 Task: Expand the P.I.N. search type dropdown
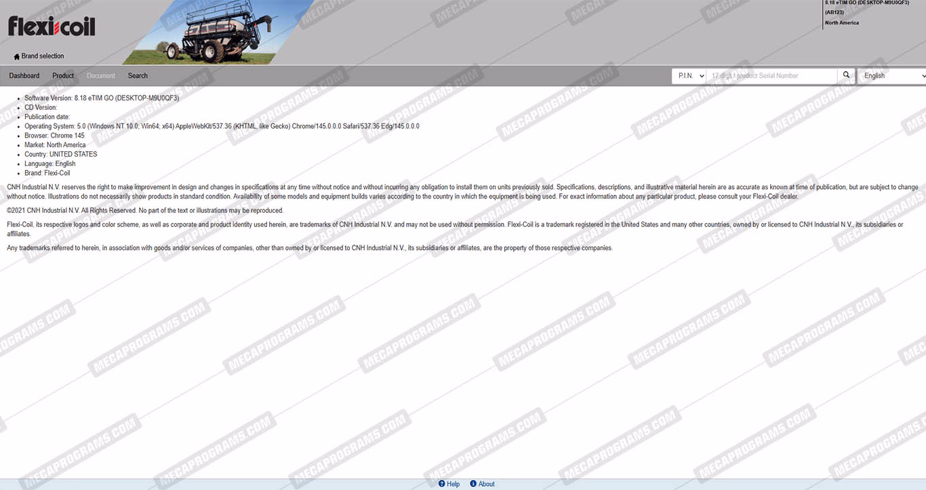689,76
